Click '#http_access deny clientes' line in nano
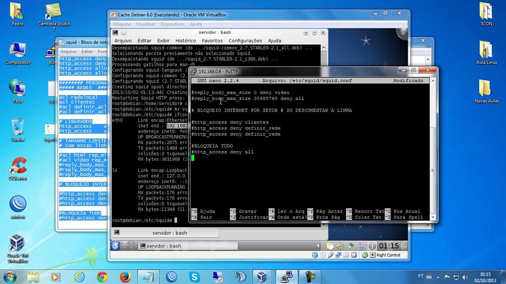This screenshot has height=284, width=506. pos(230,122)
